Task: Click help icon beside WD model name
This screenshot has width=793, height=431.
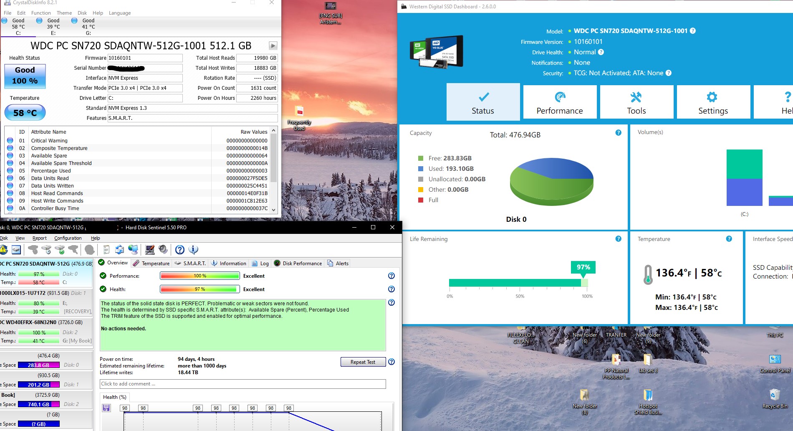Action: point(693,30)
